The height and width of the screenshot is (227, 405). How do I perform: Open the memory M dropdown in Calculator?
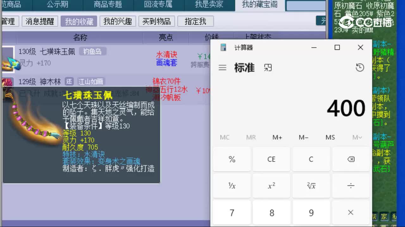[x=357, y=137]
